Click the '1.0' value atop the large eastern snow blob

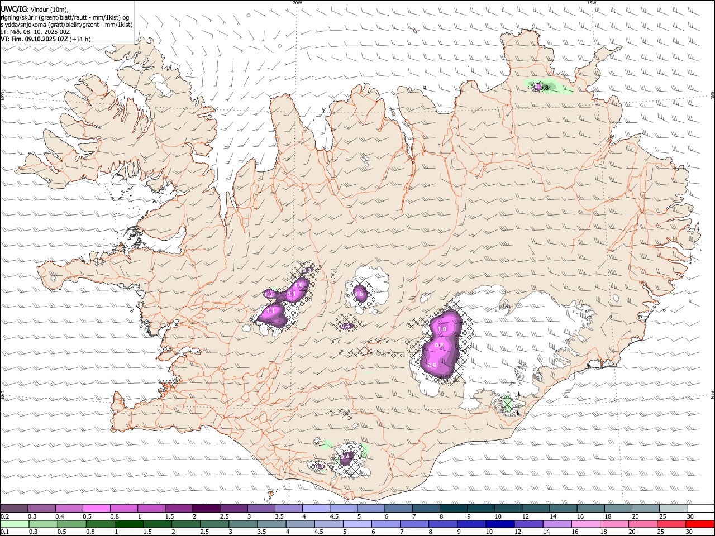(x=442, y=329)
